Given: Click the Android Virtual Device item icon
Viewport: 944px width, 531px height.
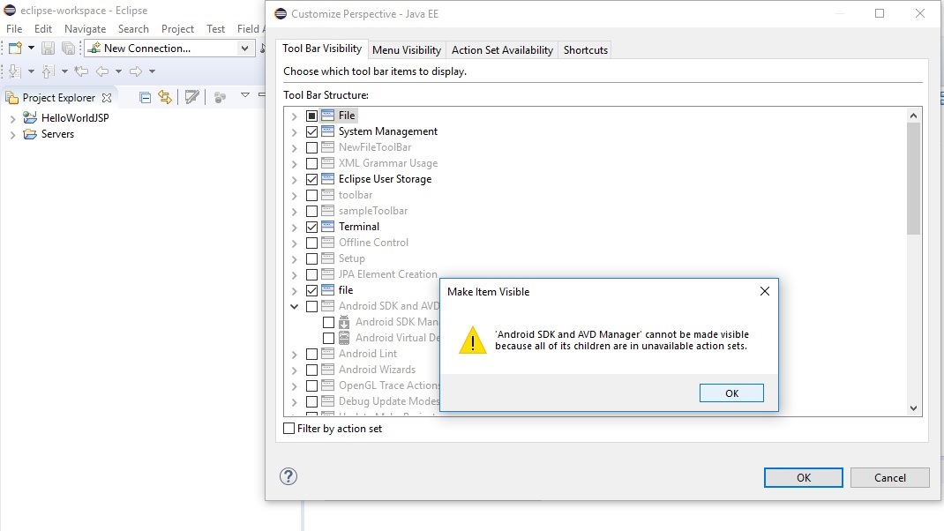Looking at the screenshot, I should pos(344,338).
